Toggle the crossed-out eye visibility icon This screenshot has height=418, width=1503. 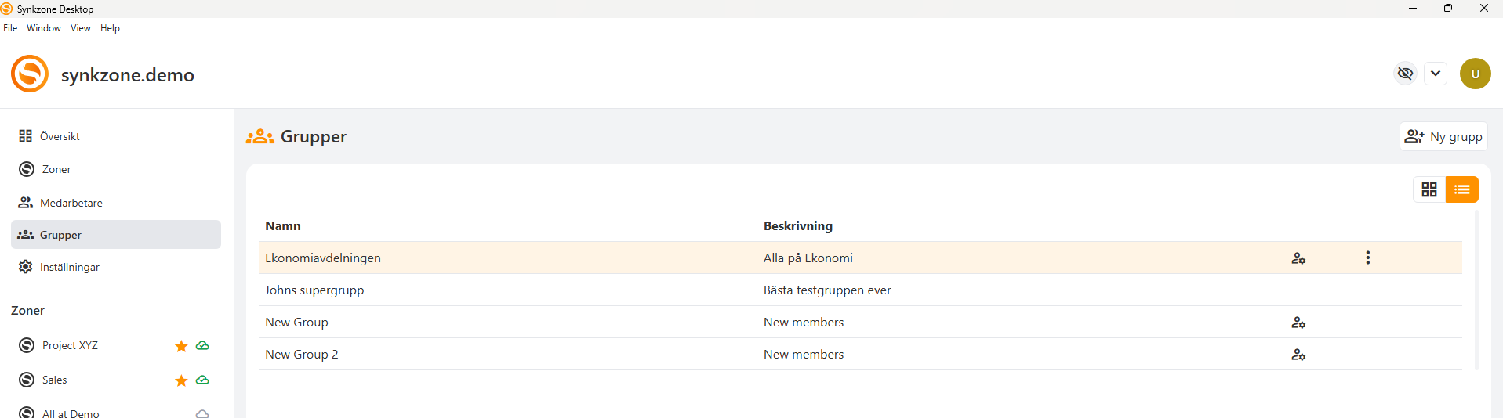(x=1405, y=74)
